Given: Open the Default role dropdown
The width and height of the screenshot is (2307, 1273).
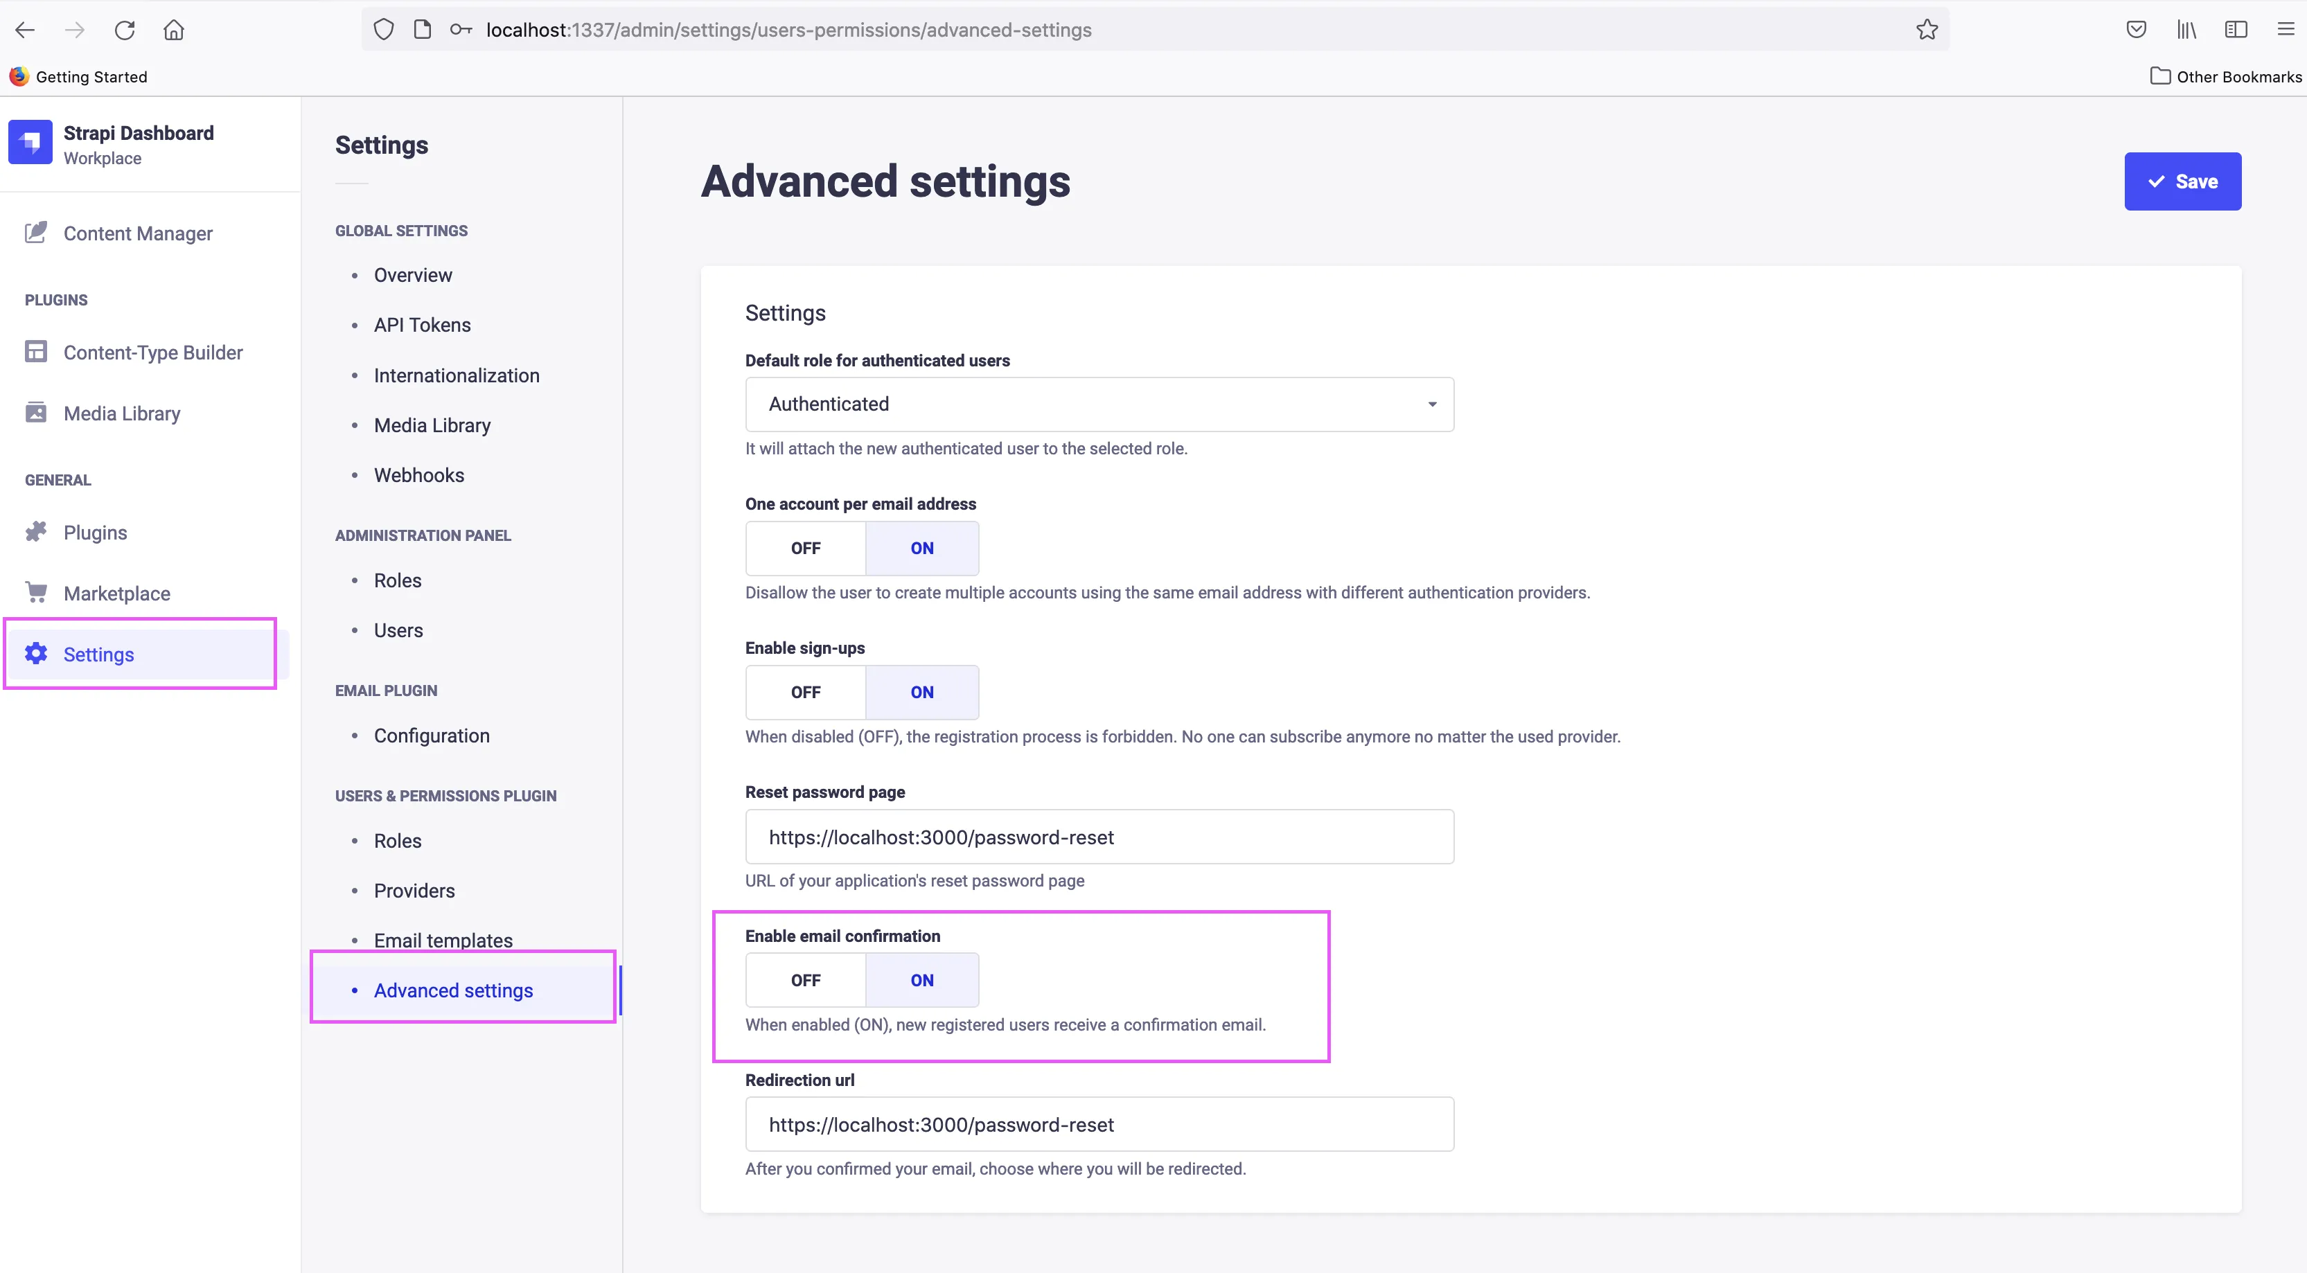Looking at the screenshot, I should (x=1099, y=404).
